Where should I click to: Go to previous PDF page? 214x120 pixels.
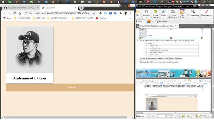(x=155, y=116)
